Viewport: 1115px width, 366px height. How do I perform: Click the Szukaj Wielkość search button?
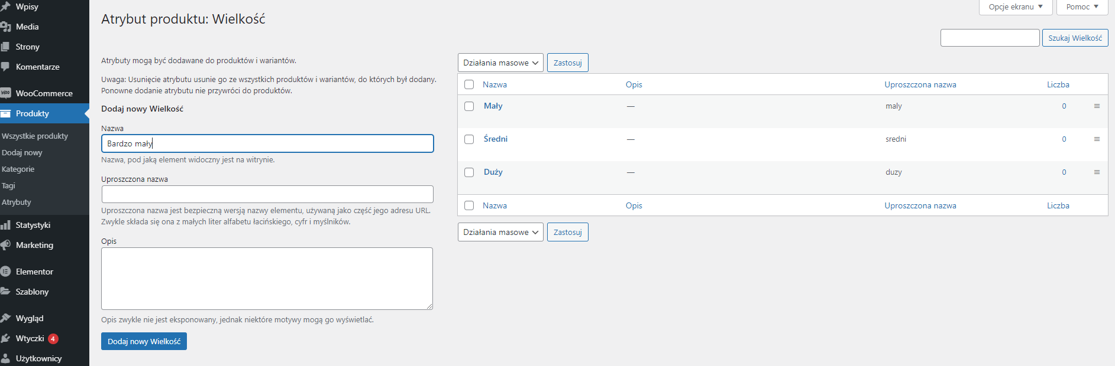tap(1075, 38)
